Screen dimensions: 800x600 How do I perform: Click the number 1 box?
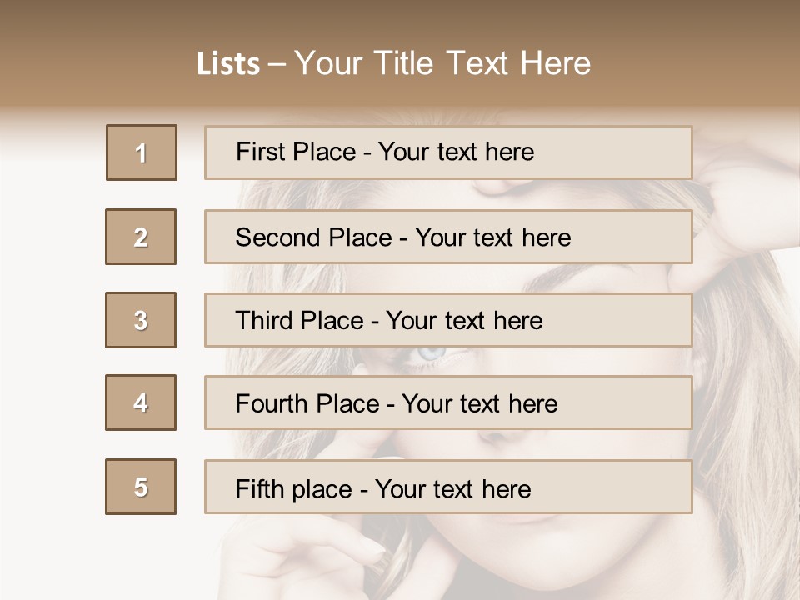tap(142, 152)
